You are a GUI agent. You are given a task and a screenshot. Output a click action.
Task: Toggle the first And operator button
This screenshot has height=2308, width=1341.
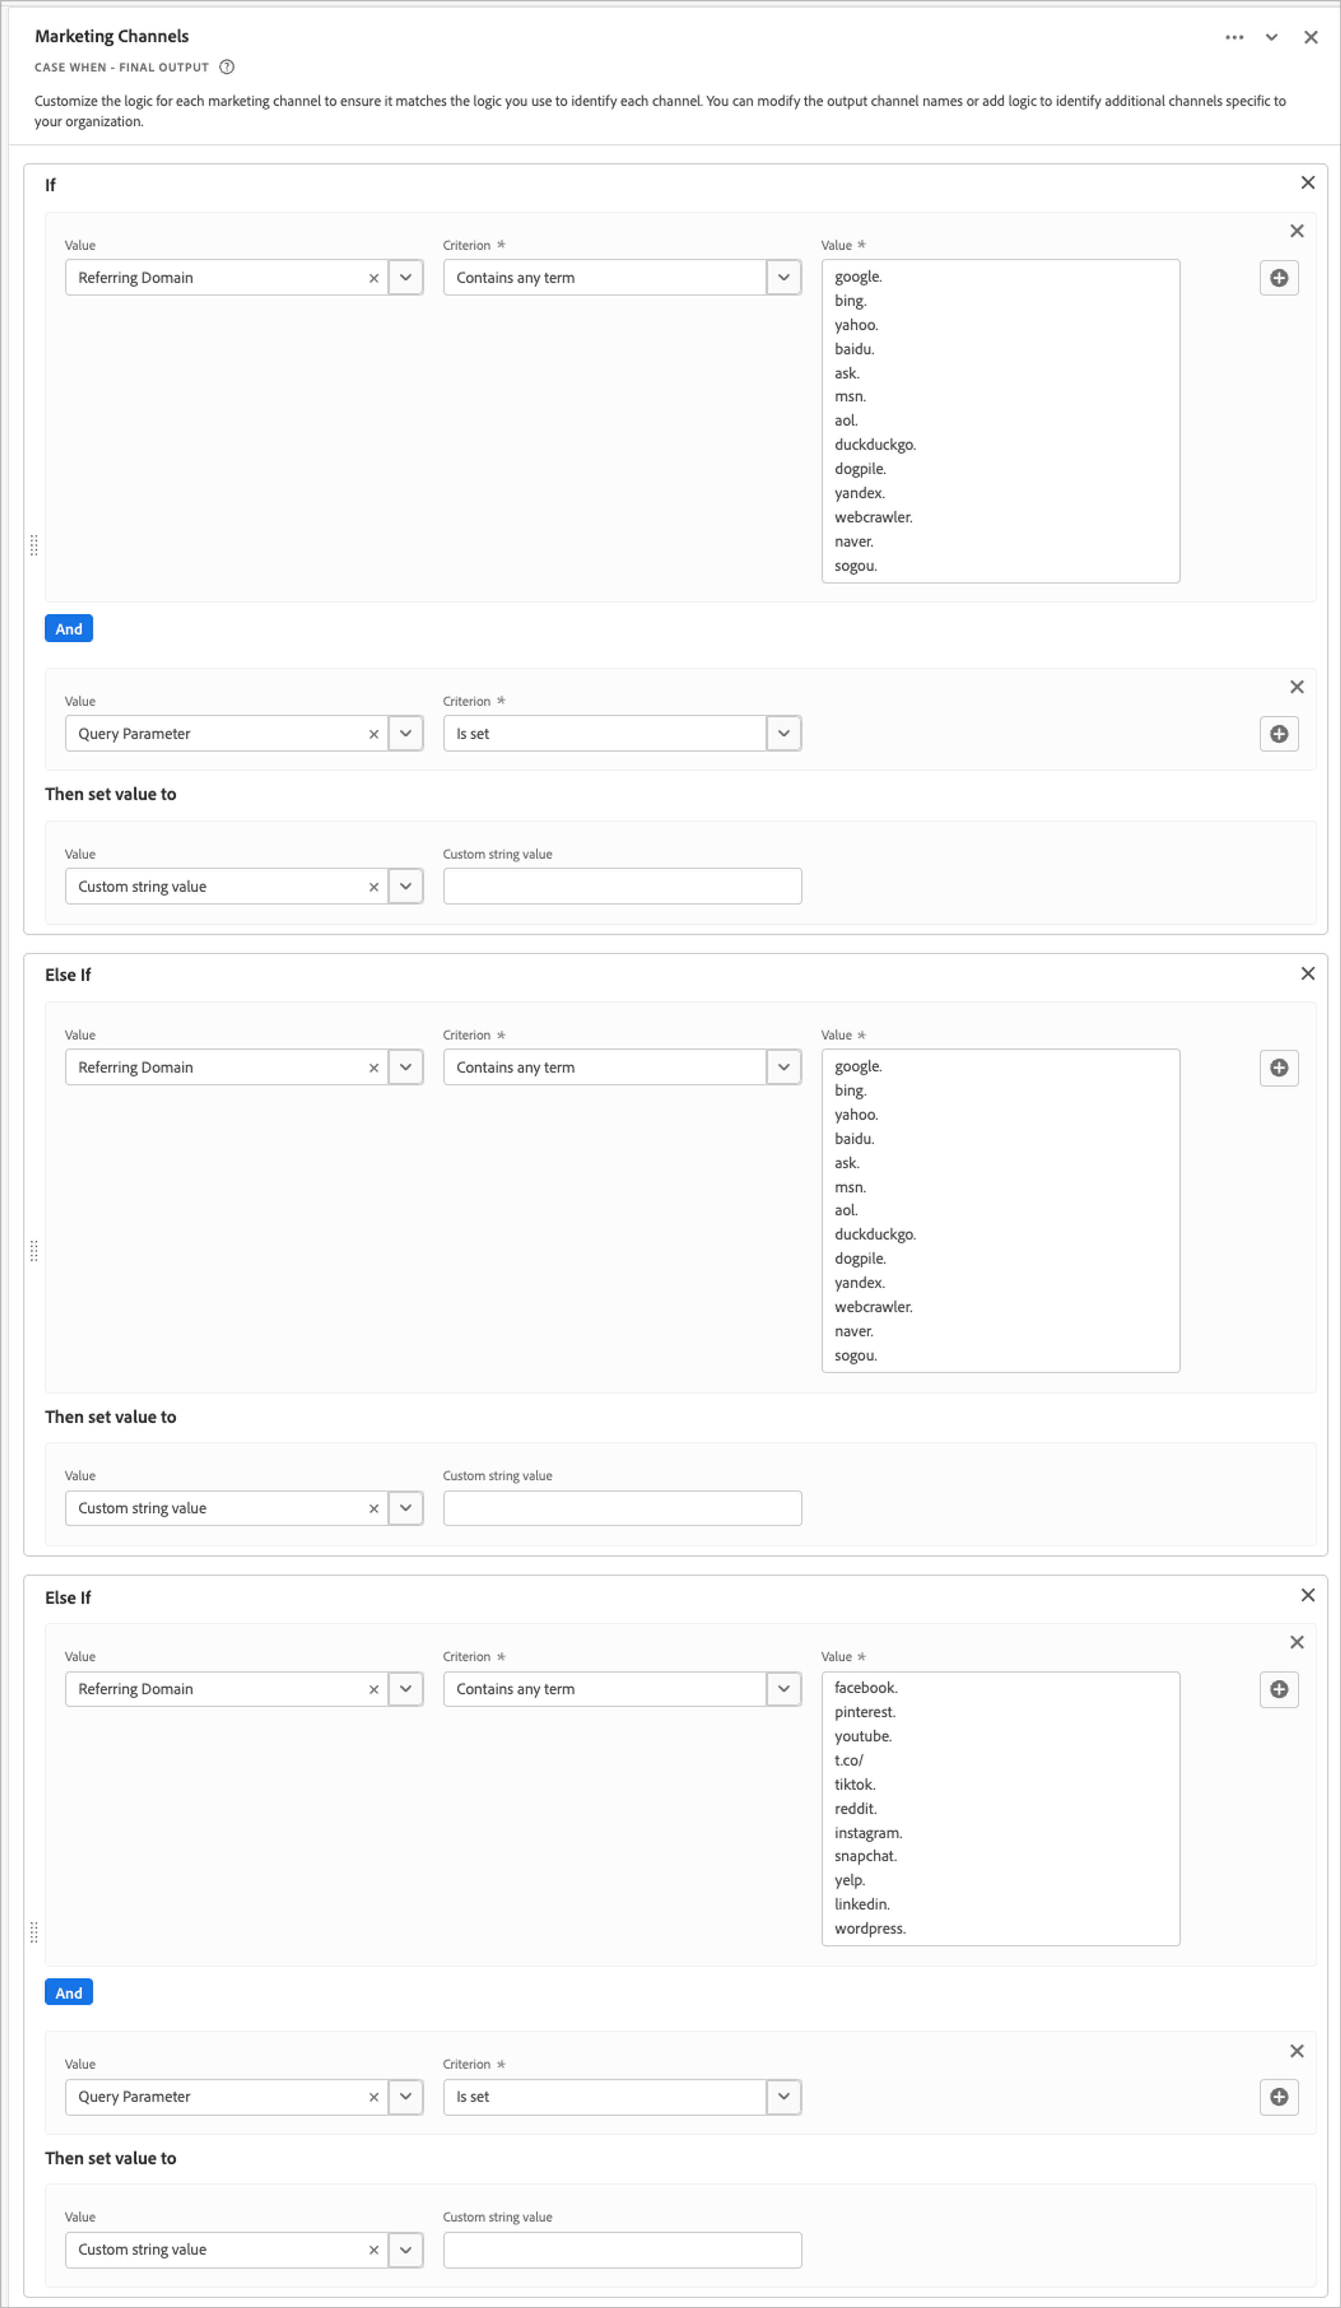coord(69,629)
